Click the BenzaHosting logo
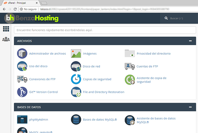The width and height of the screenshot is (198, 133). (31, 18)
